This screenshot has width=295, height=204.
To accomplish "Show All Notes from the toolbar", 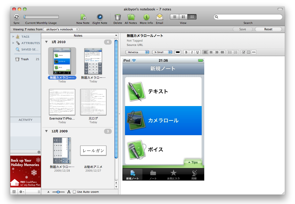I will (x=131, y=17).
